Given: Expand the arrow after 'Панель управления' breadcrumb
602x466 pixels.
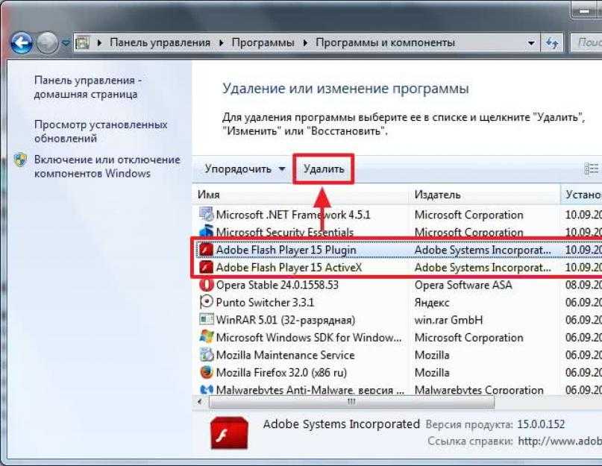Looking at the screenshot, I should pyautogui.click(x=222, y=42).
